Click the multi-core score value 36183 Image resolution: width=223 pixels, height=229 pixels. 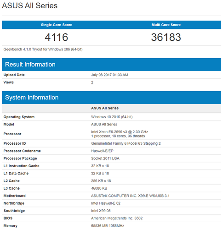(x=166, y=37)
